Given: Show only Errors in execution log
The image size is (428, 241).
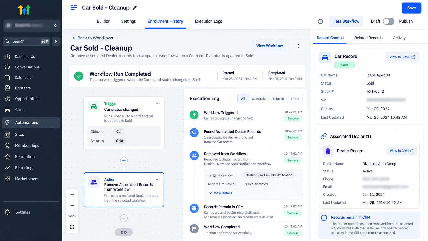Looking at the screenshot, I should point(295,99).
